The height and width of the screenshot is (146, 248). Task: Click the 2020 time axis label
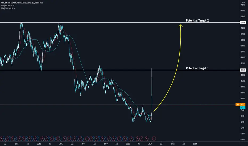[x=128, y=144]
